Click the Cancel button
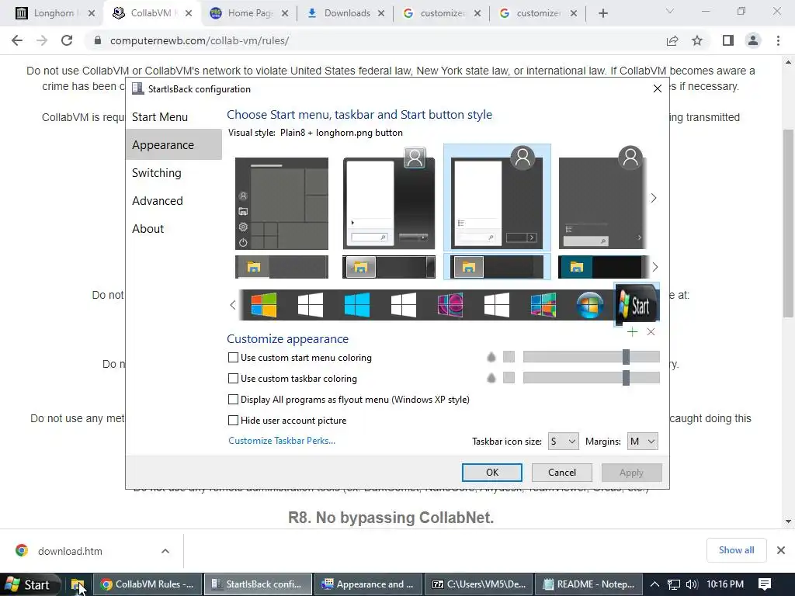This screenshot has width=795, height=596. coord(562,473)
